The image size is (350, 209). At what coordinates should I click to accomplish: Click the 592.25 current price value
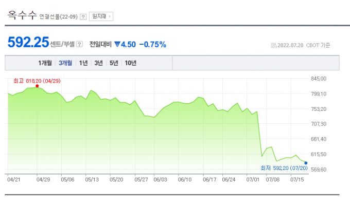pos(28,42)
